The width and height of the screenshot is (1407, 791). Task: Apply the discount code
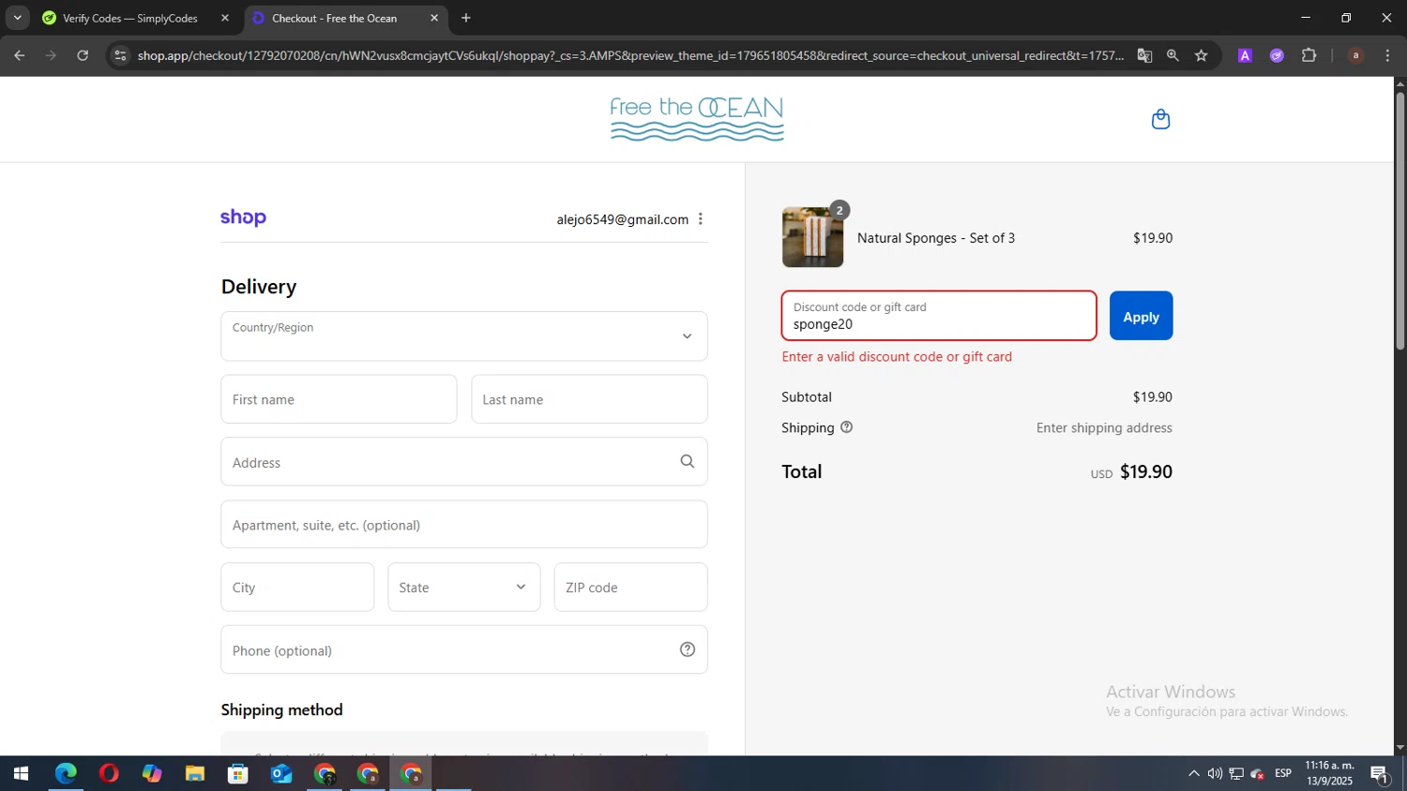1141,316
